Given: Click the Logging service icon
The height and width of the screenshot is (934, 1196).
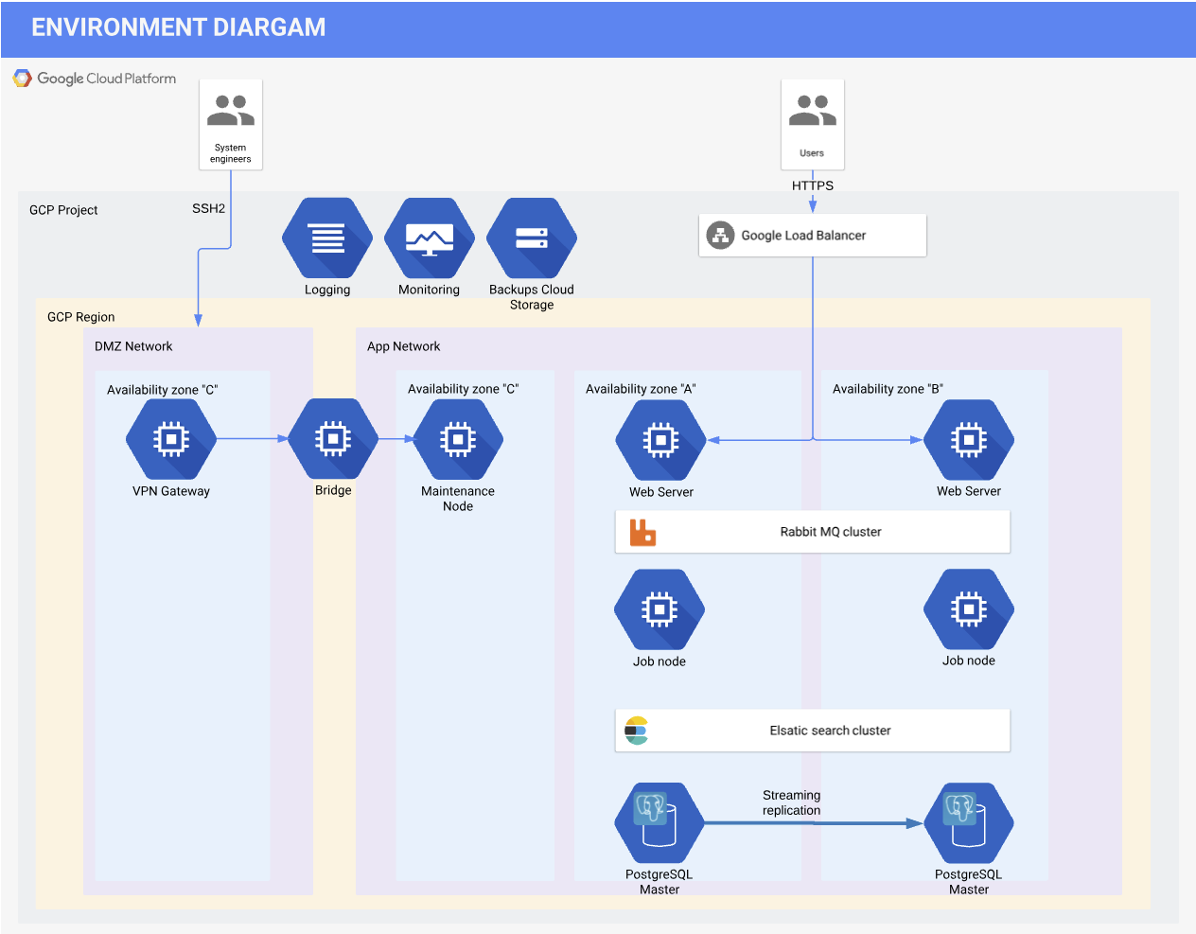Looking at the screenshot, I should click(326, 236).
